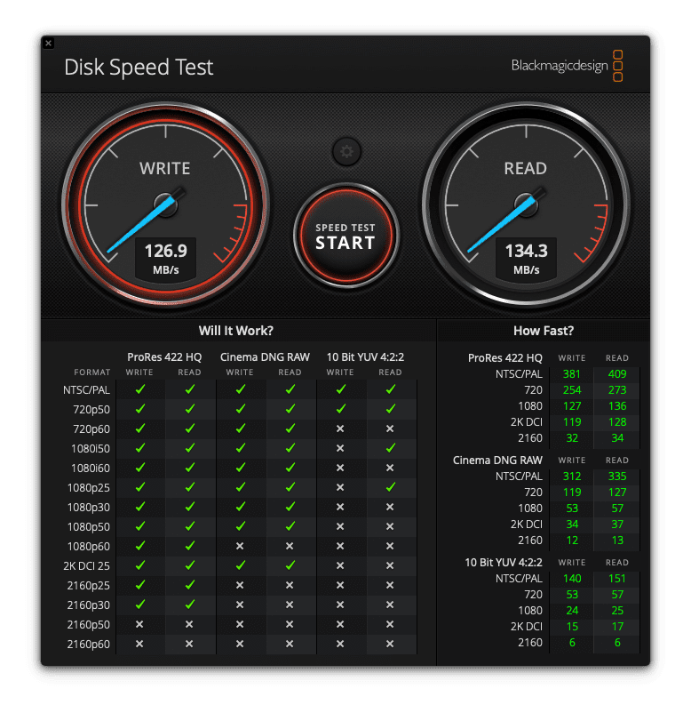691x713 pixels.
Task: Click Cinema DNG read checkmark for 1080p50
Action: click(x=290, y=526)
